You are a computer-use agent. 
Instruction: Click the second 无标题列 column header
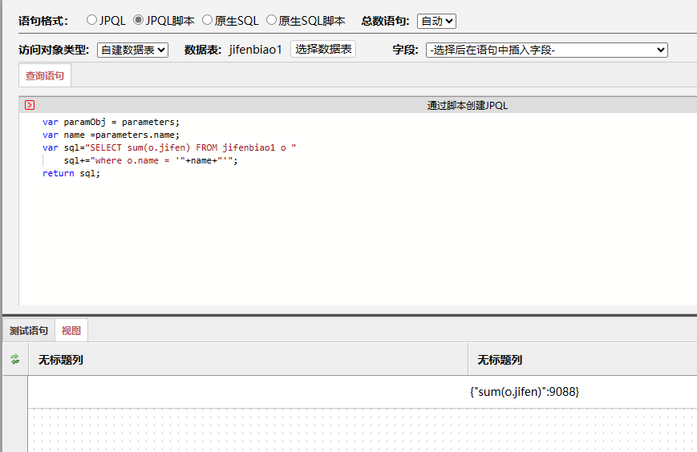[583, 359]
